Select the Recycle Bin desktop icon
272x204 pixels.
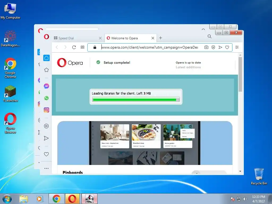[259, 176]
